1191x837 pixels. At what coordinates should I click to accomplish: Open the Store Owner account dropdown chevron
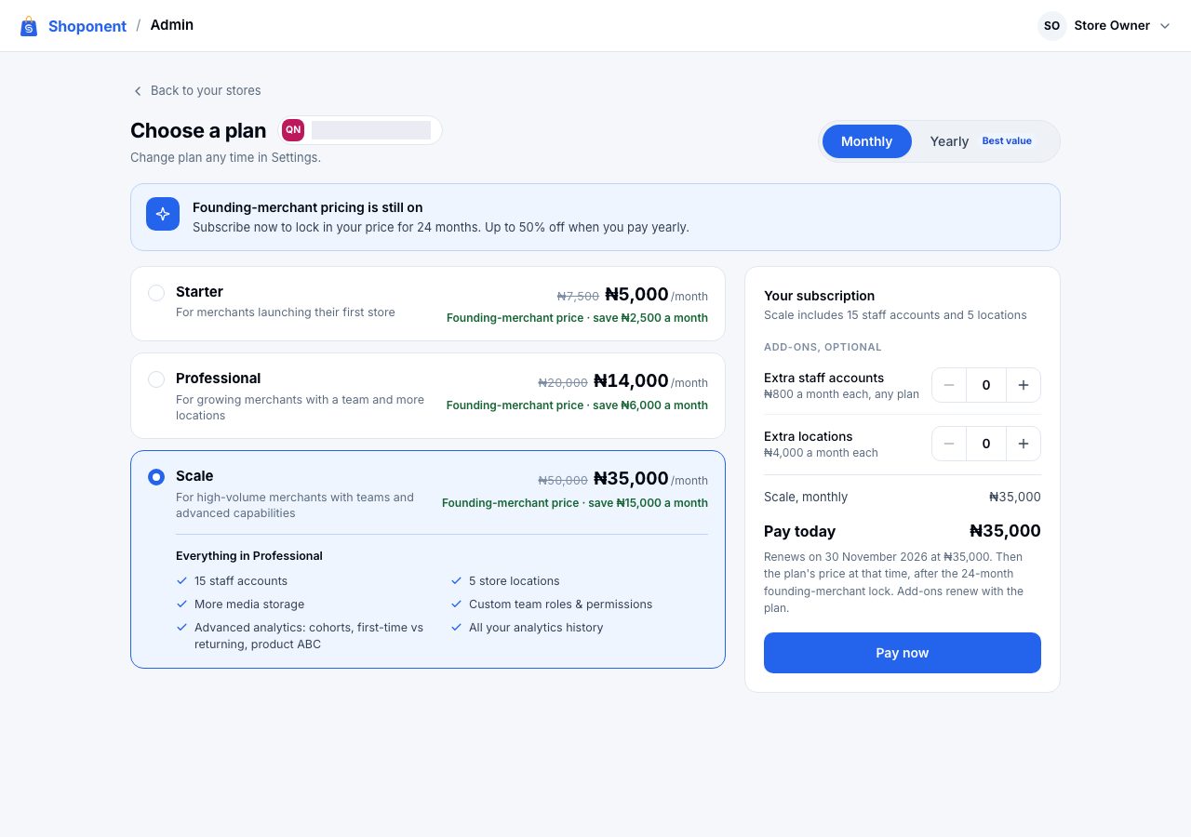pos(1165,26)
